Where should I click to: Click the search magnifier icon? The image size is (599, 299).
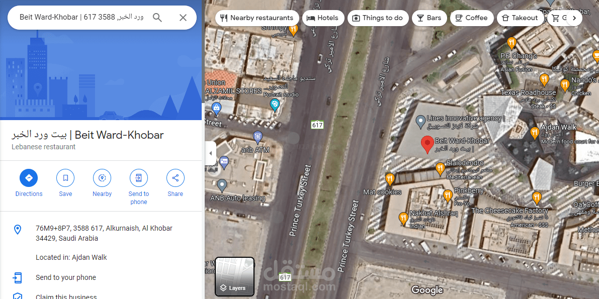(x=157, y=18)
